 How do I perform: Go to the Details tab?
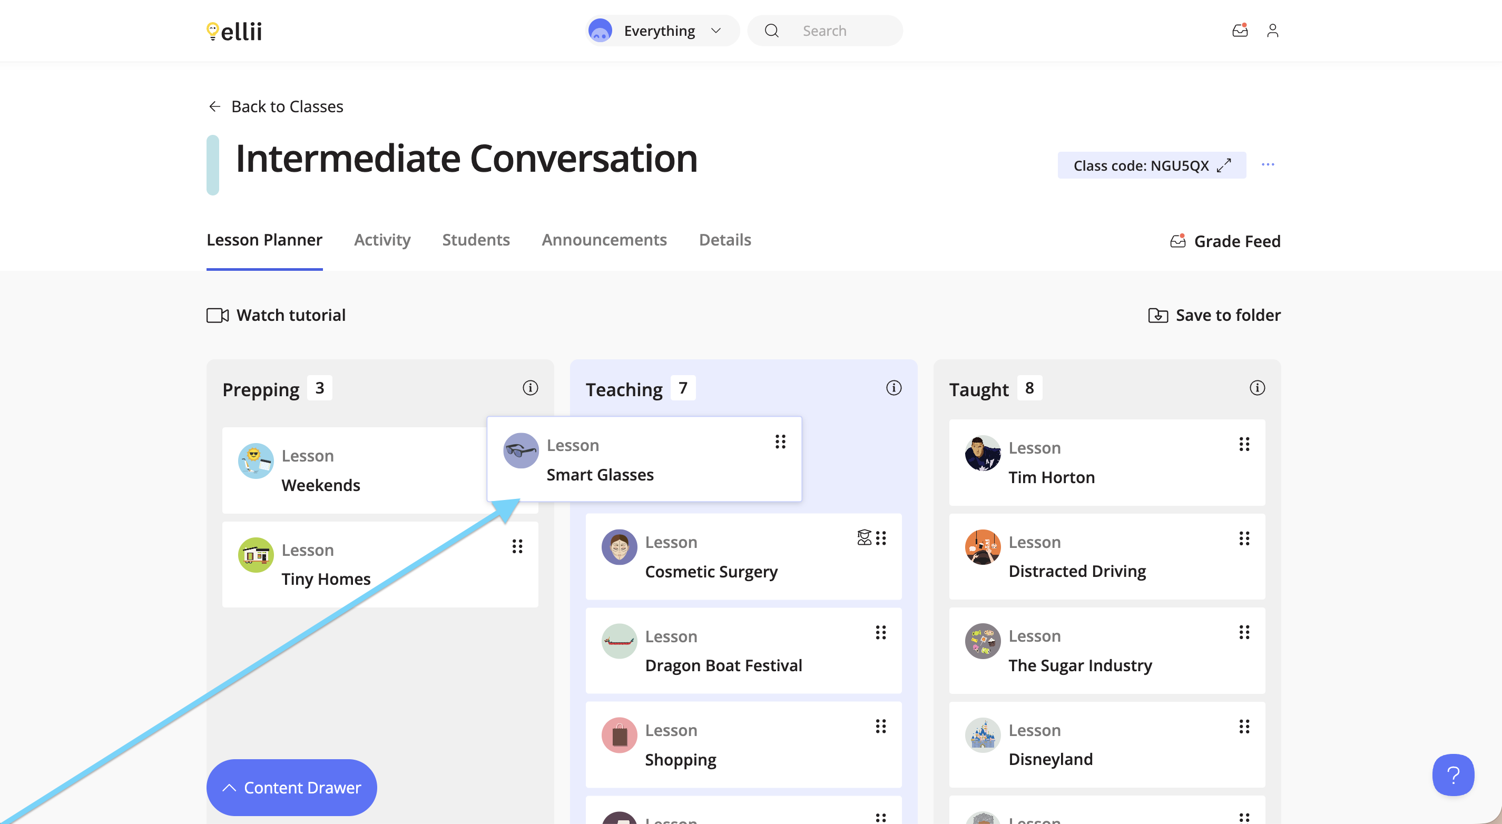click(725, 240)
